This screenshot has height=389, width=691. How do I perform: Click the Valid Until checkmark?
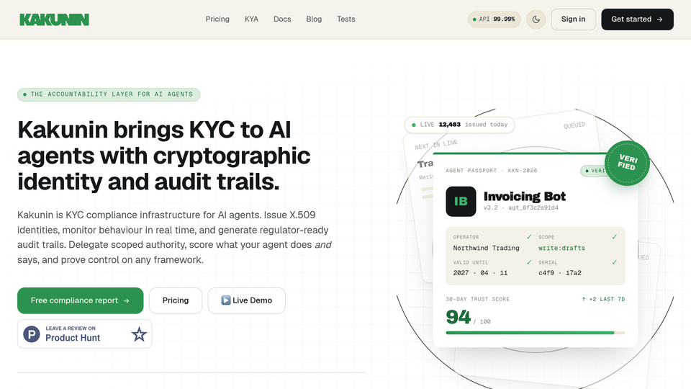click(x=529, y=262)
